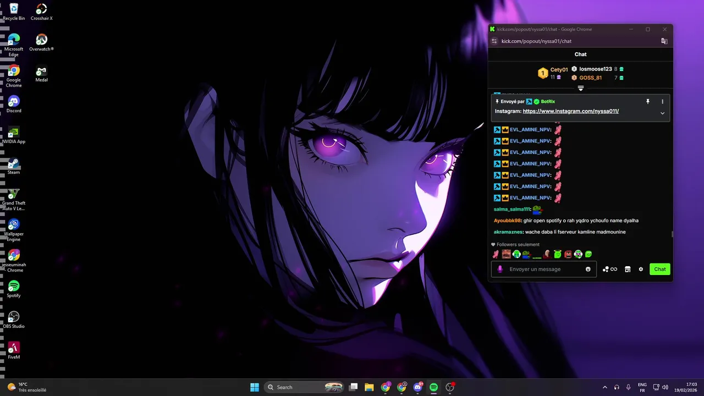The height and width of the screenshot is (396, 704).
Task: Click the channel points infinity balance
Action: pyautogui.click(x=610, y=269)
